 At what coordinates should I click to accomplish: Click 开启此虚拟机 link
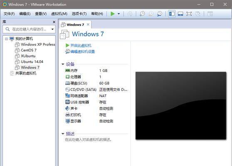(81, 46)
